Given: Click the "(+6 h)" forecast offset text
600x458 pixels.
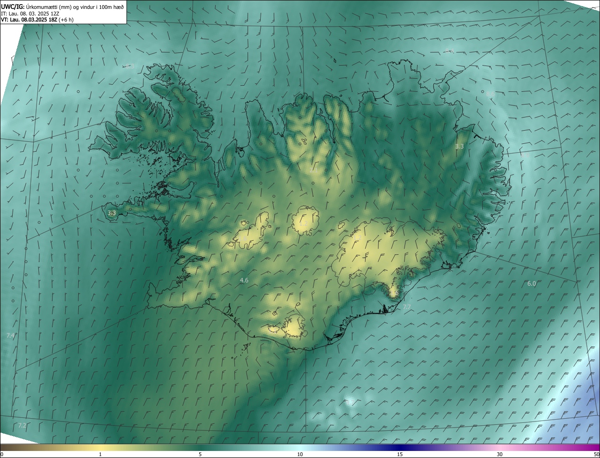Looking at the screenshot, I should (66, 20).
